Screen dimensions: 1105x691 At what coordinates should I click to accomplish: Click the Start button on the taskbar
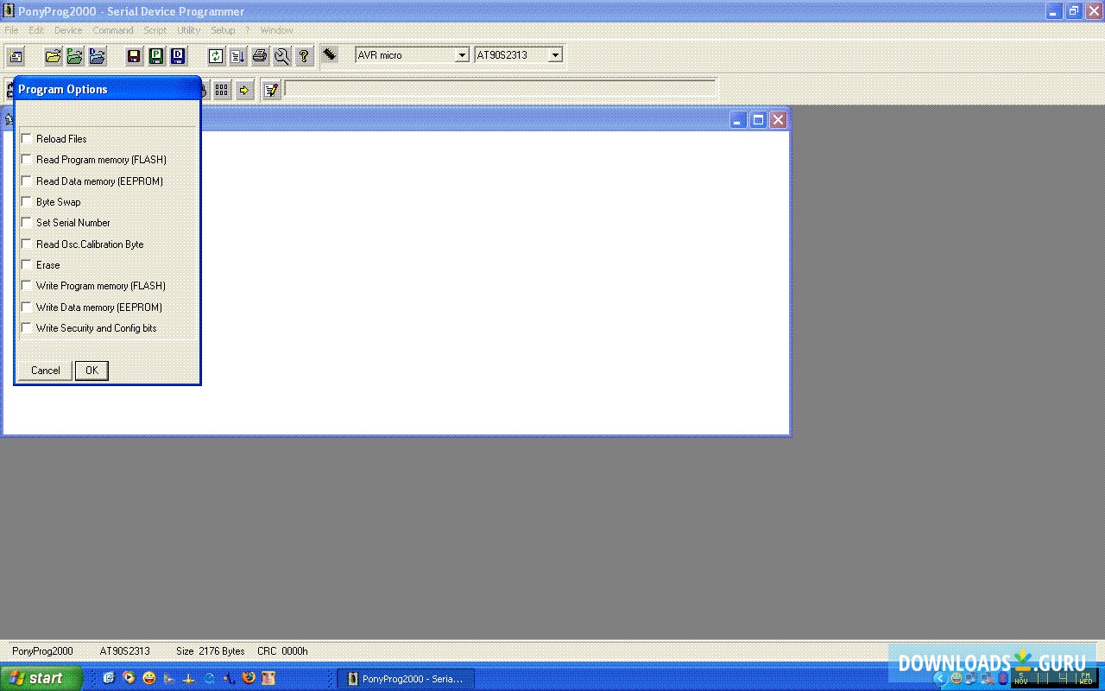pyautogui.click(x=41, y=678)
